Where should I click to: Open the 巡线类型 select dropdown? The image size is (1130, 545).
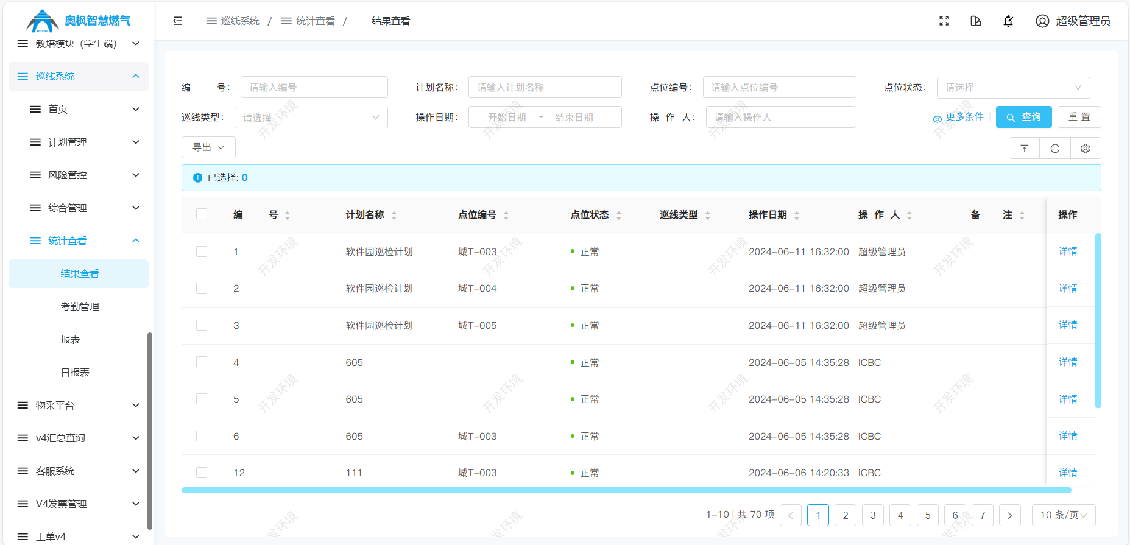(311, 118)
